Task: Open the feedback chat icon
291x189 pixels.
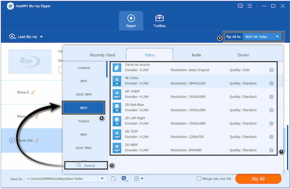Action: point(240,6)
